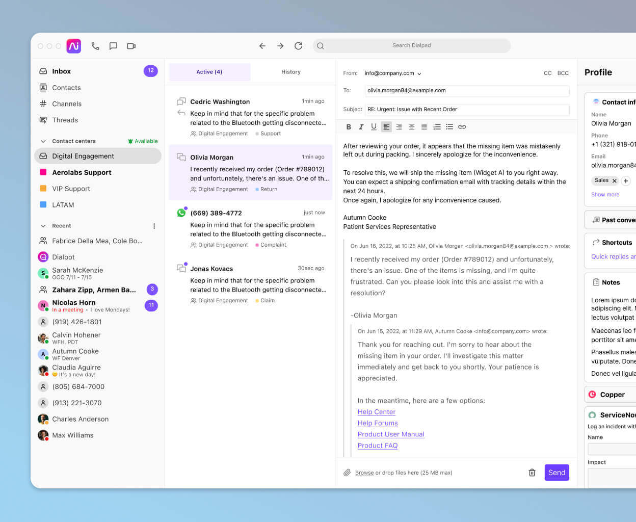Send the reply to Olivia Morgan

pos(556,473)
